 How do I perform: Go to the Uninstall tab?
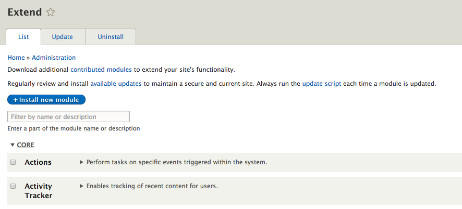coord(111,37)
